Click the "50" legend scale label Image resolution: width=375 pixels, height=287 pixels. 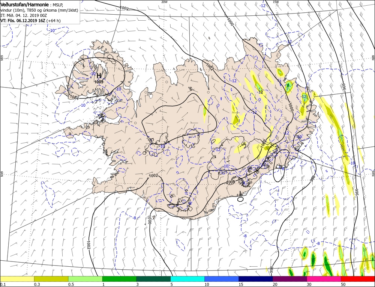click(x=343, y=284)
